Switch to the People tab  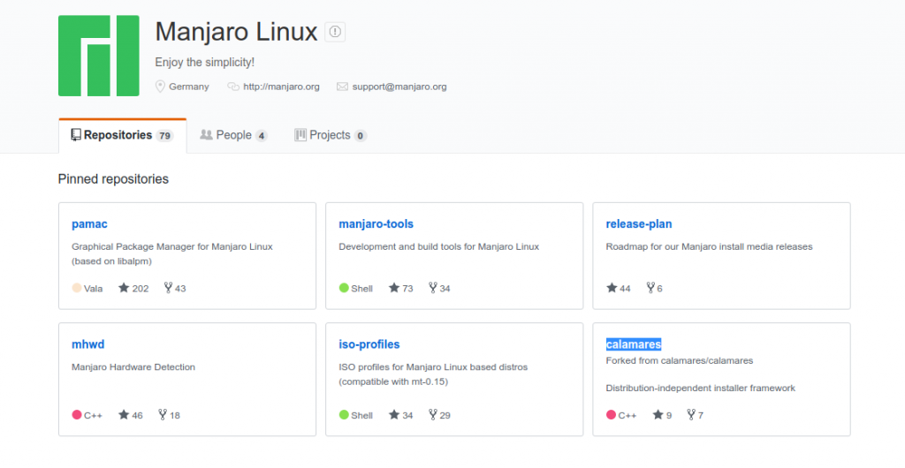coord(233,135)
